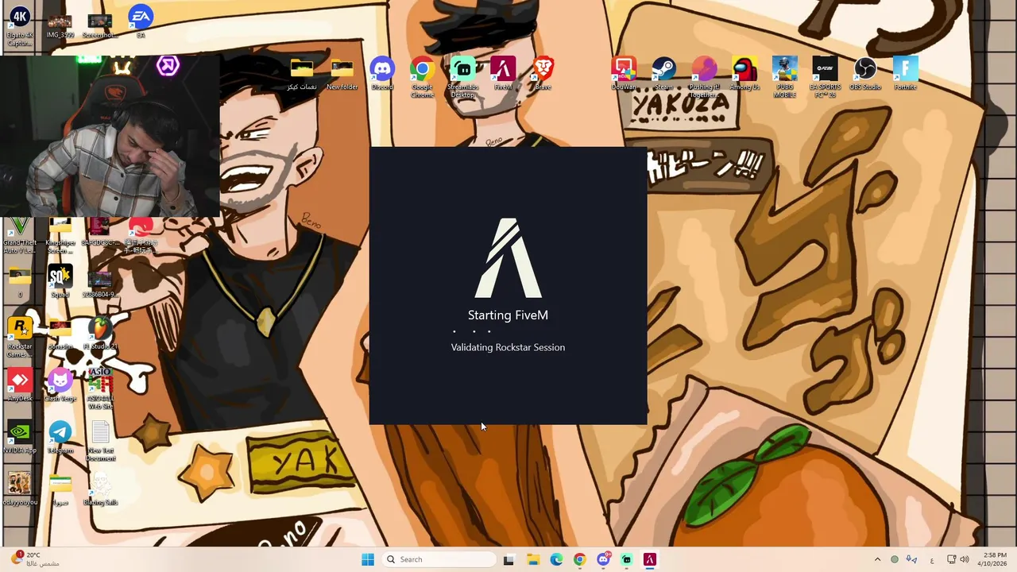This screenshot has width=1017, height=572.
Task: Open the ASIO4ALL Web Site shortcut
Action: click(100, 388)
